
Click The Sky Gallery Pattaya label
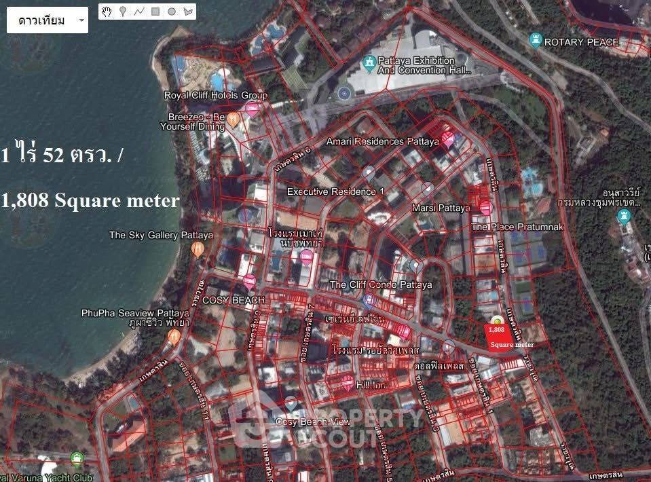[x=161, y=236]
